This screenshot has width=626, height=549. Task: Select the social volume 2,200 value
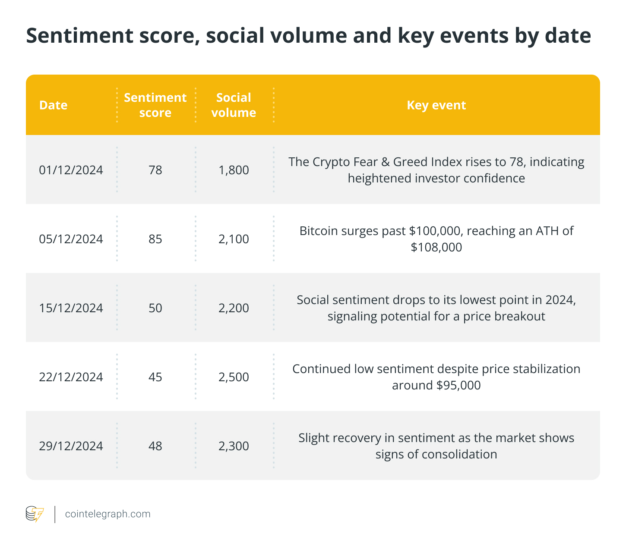[233, 308]
